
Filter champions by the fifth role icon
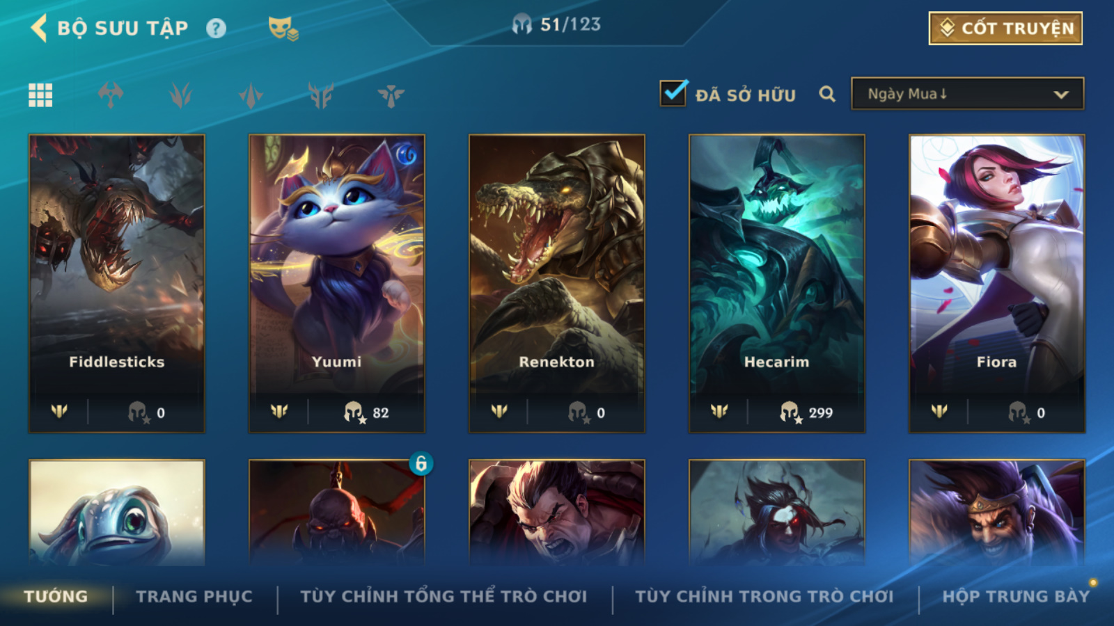click(391, 95)
